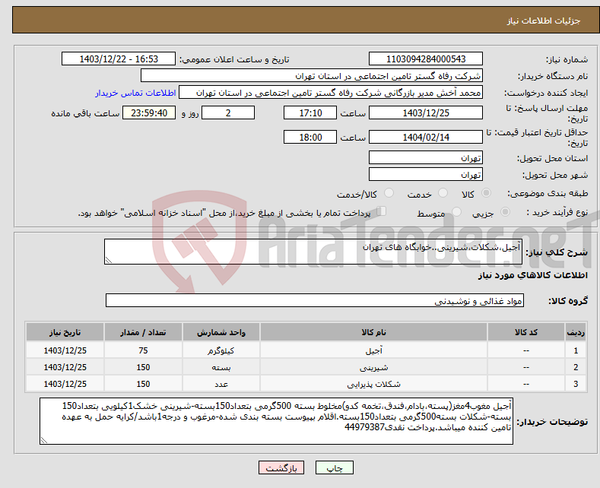Click the 17:10 deadline time field
600x488 pixels.
310,112
